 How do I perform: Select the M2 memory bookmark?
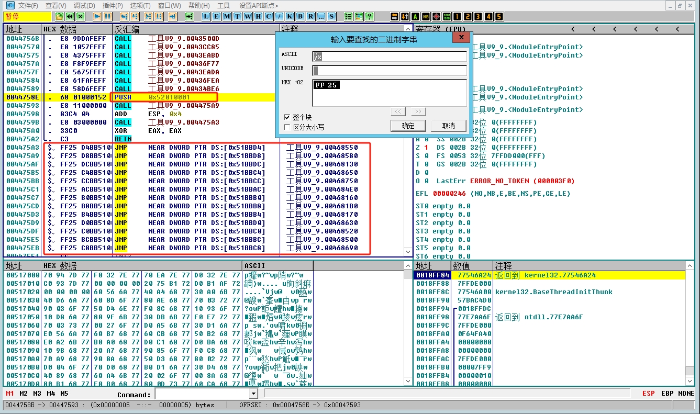coord(24,394)
